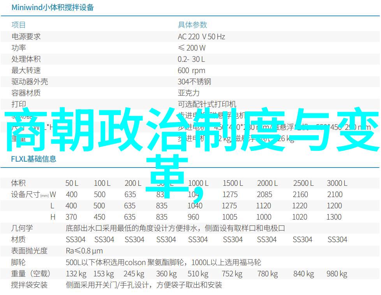381x295 pixels.
Task: Select the 304不锈钢 housing material cell
Action: 194,82
